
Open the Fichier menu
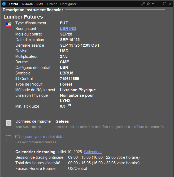pos(52,4)
